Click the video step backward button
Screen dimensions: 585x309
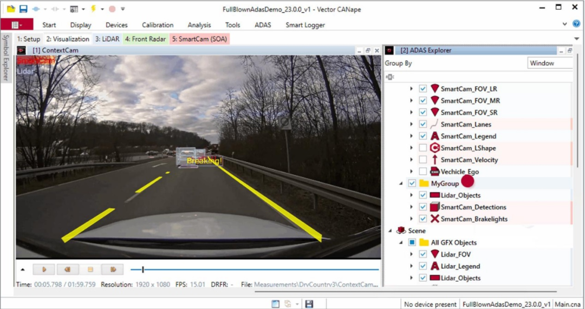tap(67, 269)
